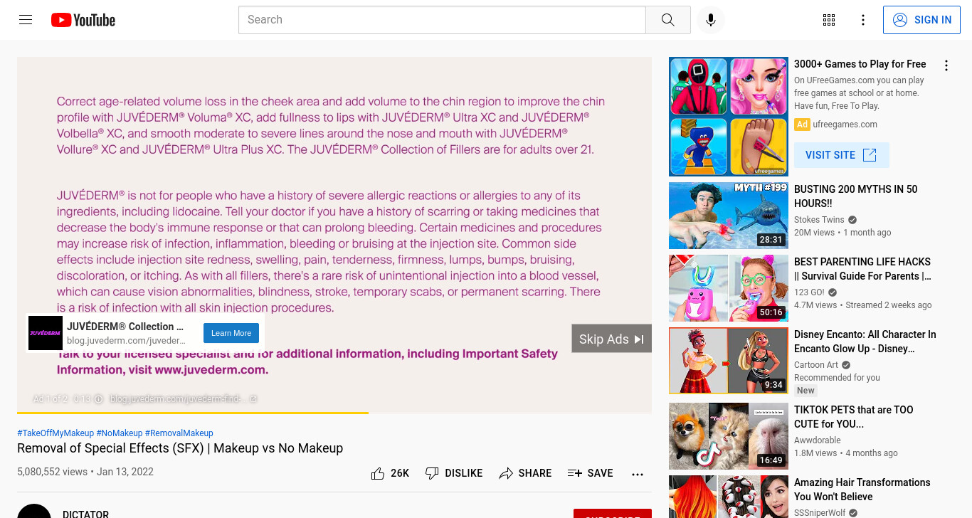The image size is (972, 518).
Task: Share the video via SHARE arrow
Action: point(525,473)
